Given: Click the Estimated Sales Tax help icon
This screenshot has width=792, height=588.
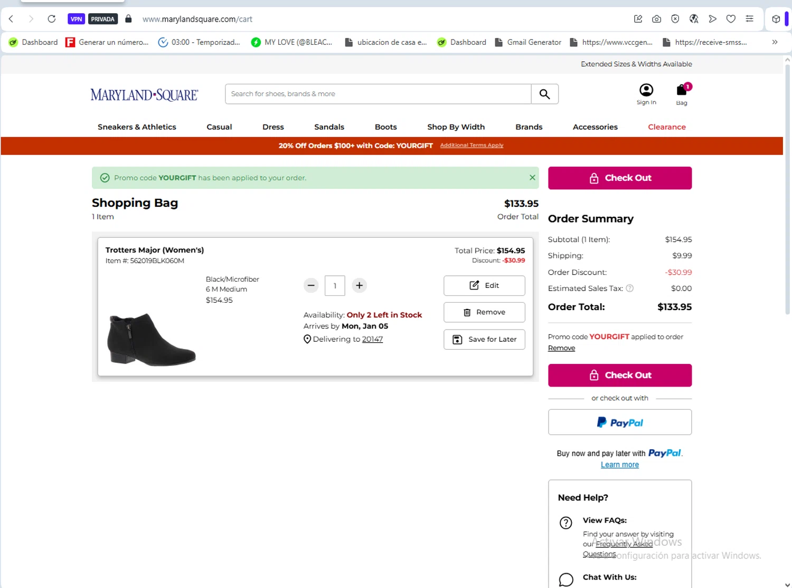Looking at the screenshot, I should [x=629, y=288].
